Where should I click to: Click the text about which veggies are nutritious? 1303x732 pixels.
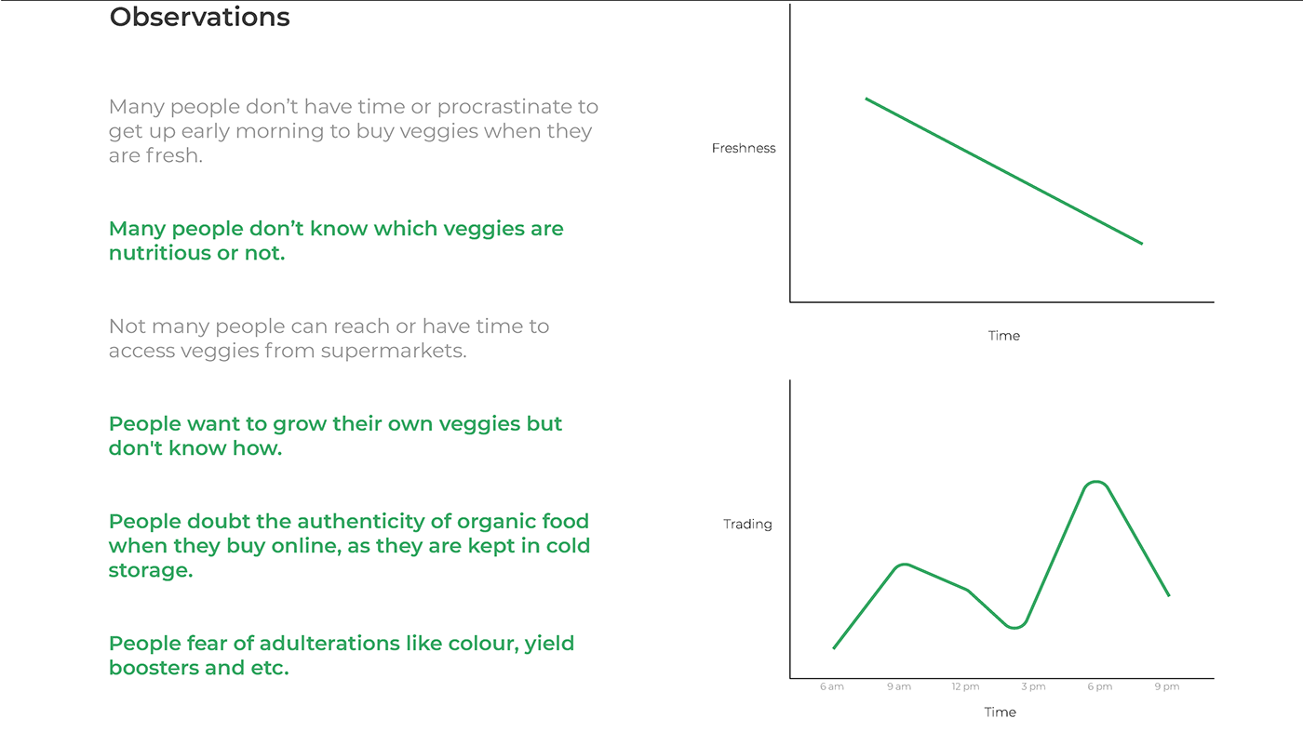point(336,241)
